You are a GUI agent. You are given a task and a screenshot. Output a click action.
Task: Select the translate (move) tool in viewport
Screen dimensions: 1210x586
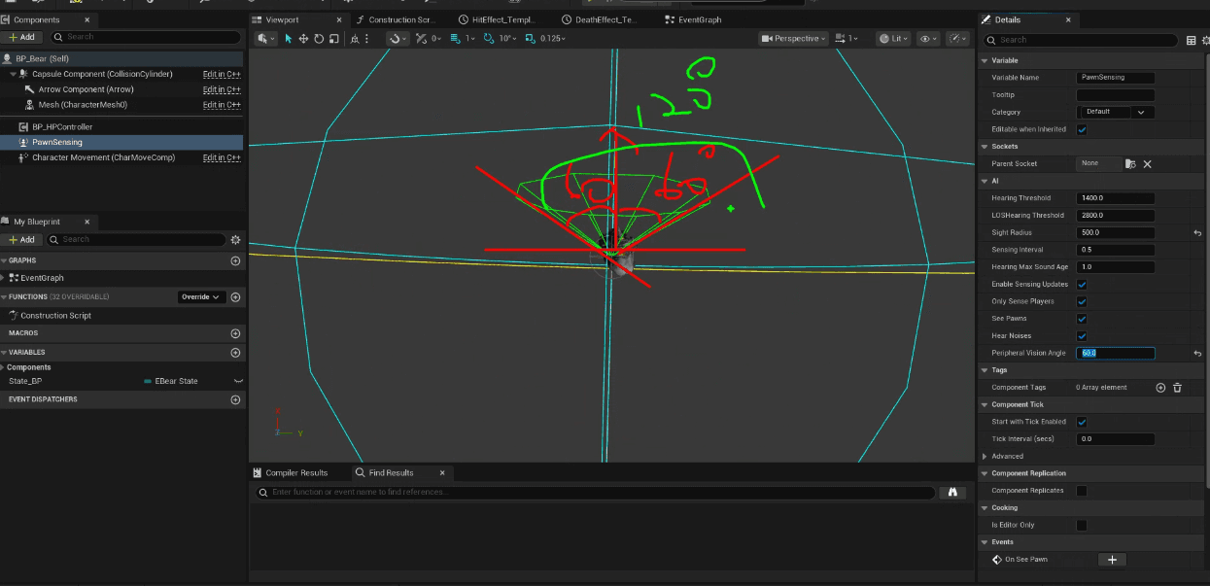[x=303, y=39]
